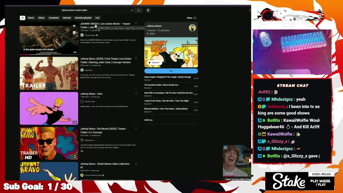Image resolution: width=343 pixels, height=193 pixels.
Task: Click the Enigmaity channel avatar
Action: pyautogui.click(x=82, y=70)
